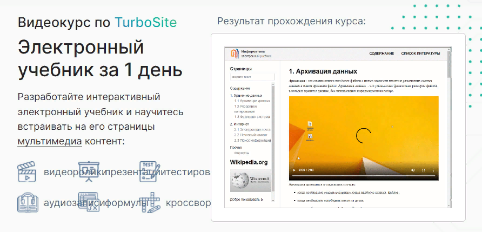The image size is (482, 232).
Task: Click the video clapperboard icon
Action: point(26,172)
